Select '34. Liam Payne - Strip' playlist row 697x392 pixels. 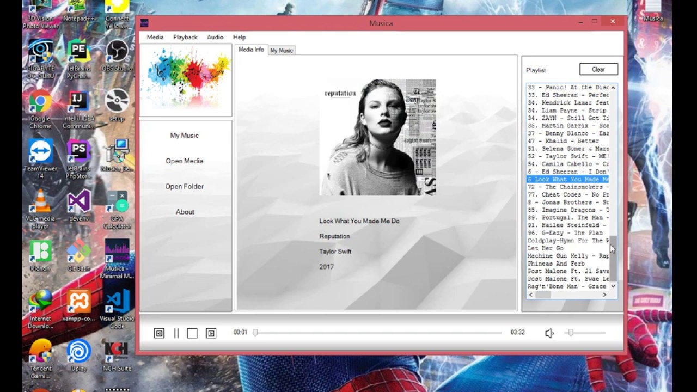click(x=568, y=110)
